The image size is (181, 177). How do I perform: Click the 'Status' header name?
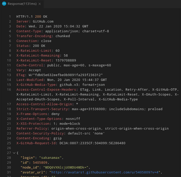pos(23,46)
